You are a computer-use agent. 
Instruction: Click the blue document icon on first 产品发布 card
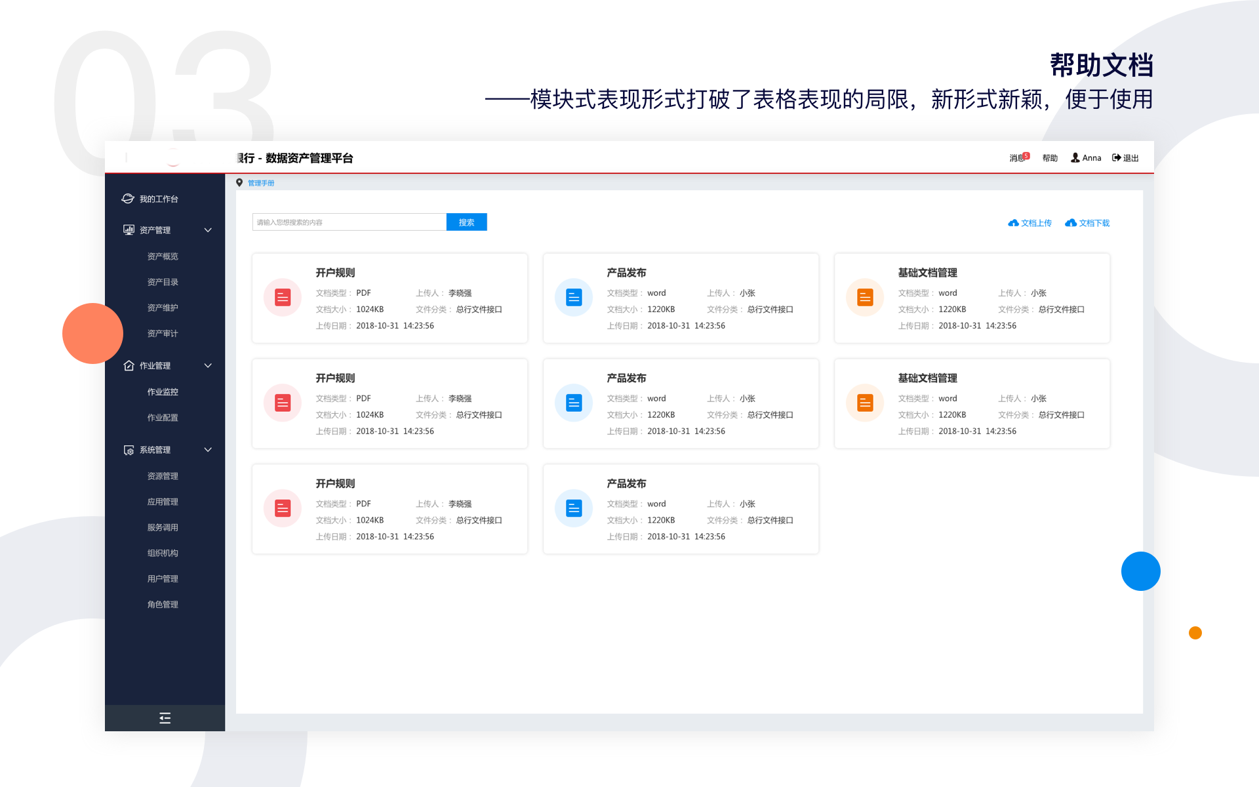574,298
